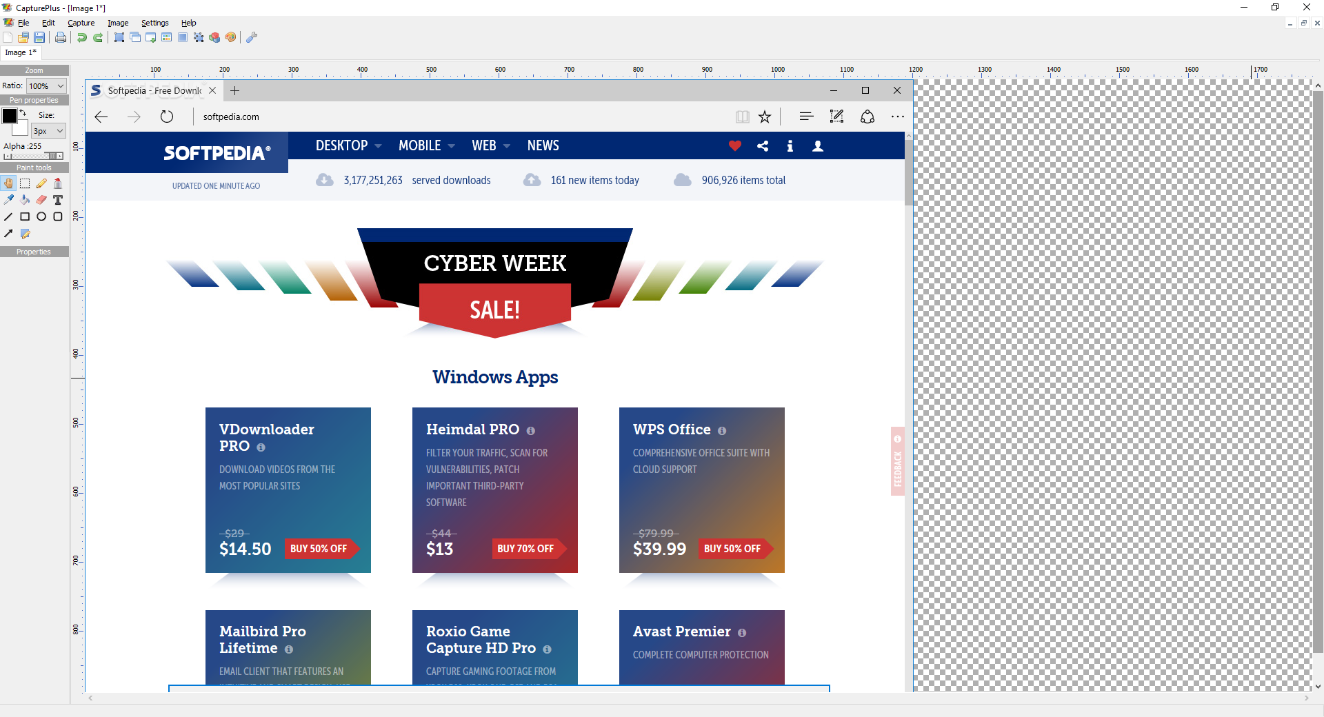Open the File menu

(23, 23)
